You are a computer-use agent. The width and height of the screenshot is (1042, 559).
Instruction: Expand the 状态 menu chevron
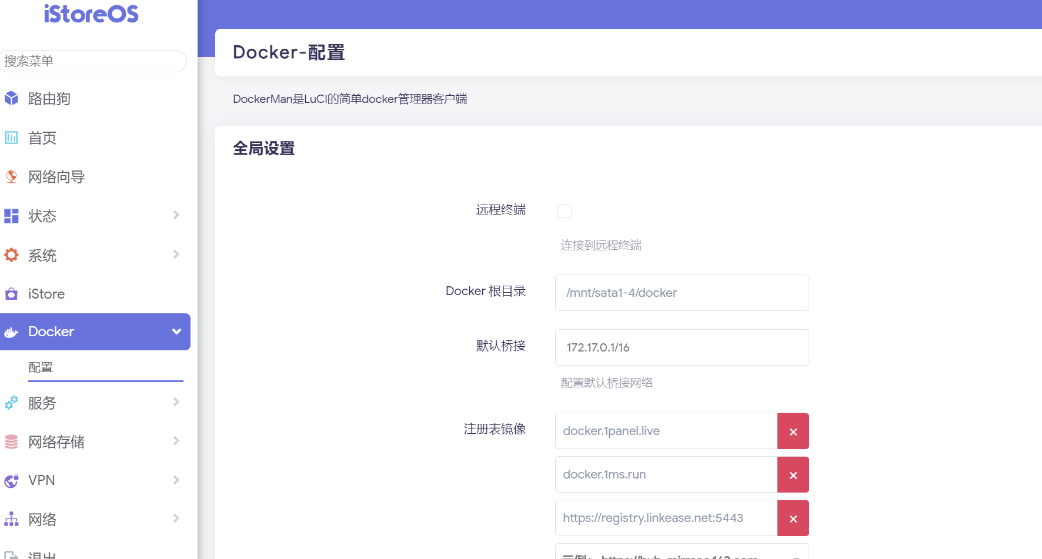[x=176, y=215]
